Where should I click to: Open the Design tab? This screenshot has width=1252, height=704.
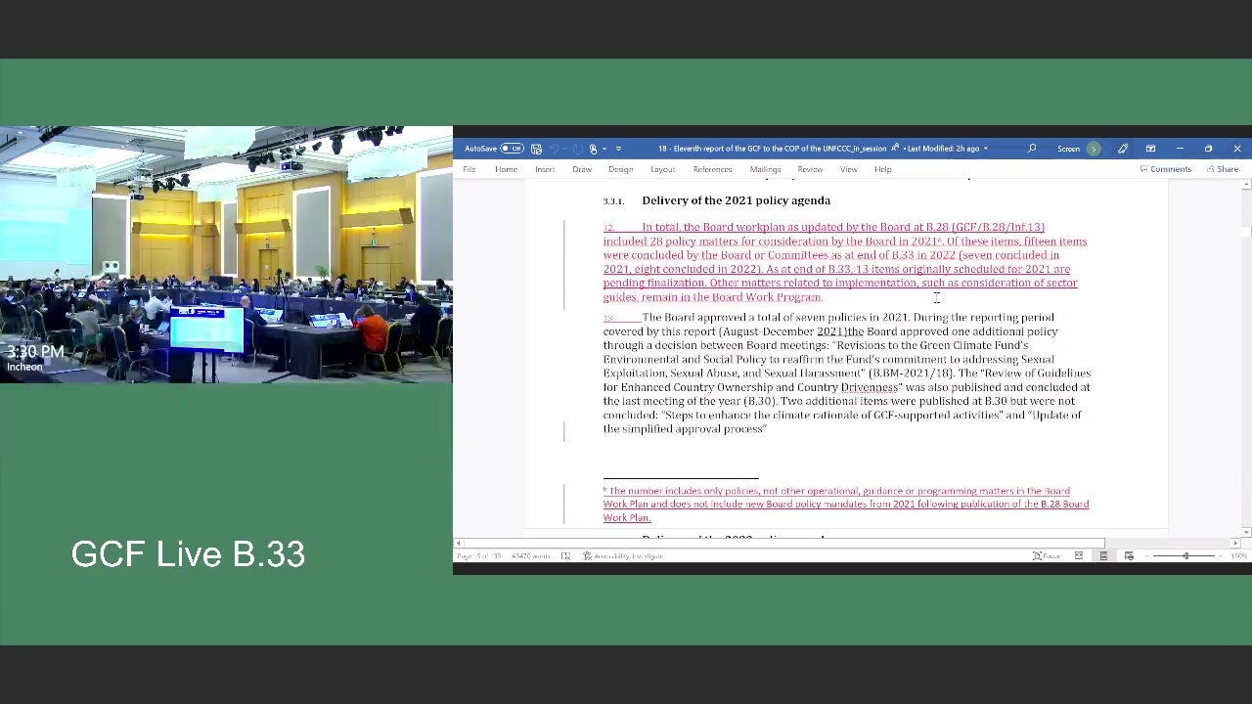(621, 169)
